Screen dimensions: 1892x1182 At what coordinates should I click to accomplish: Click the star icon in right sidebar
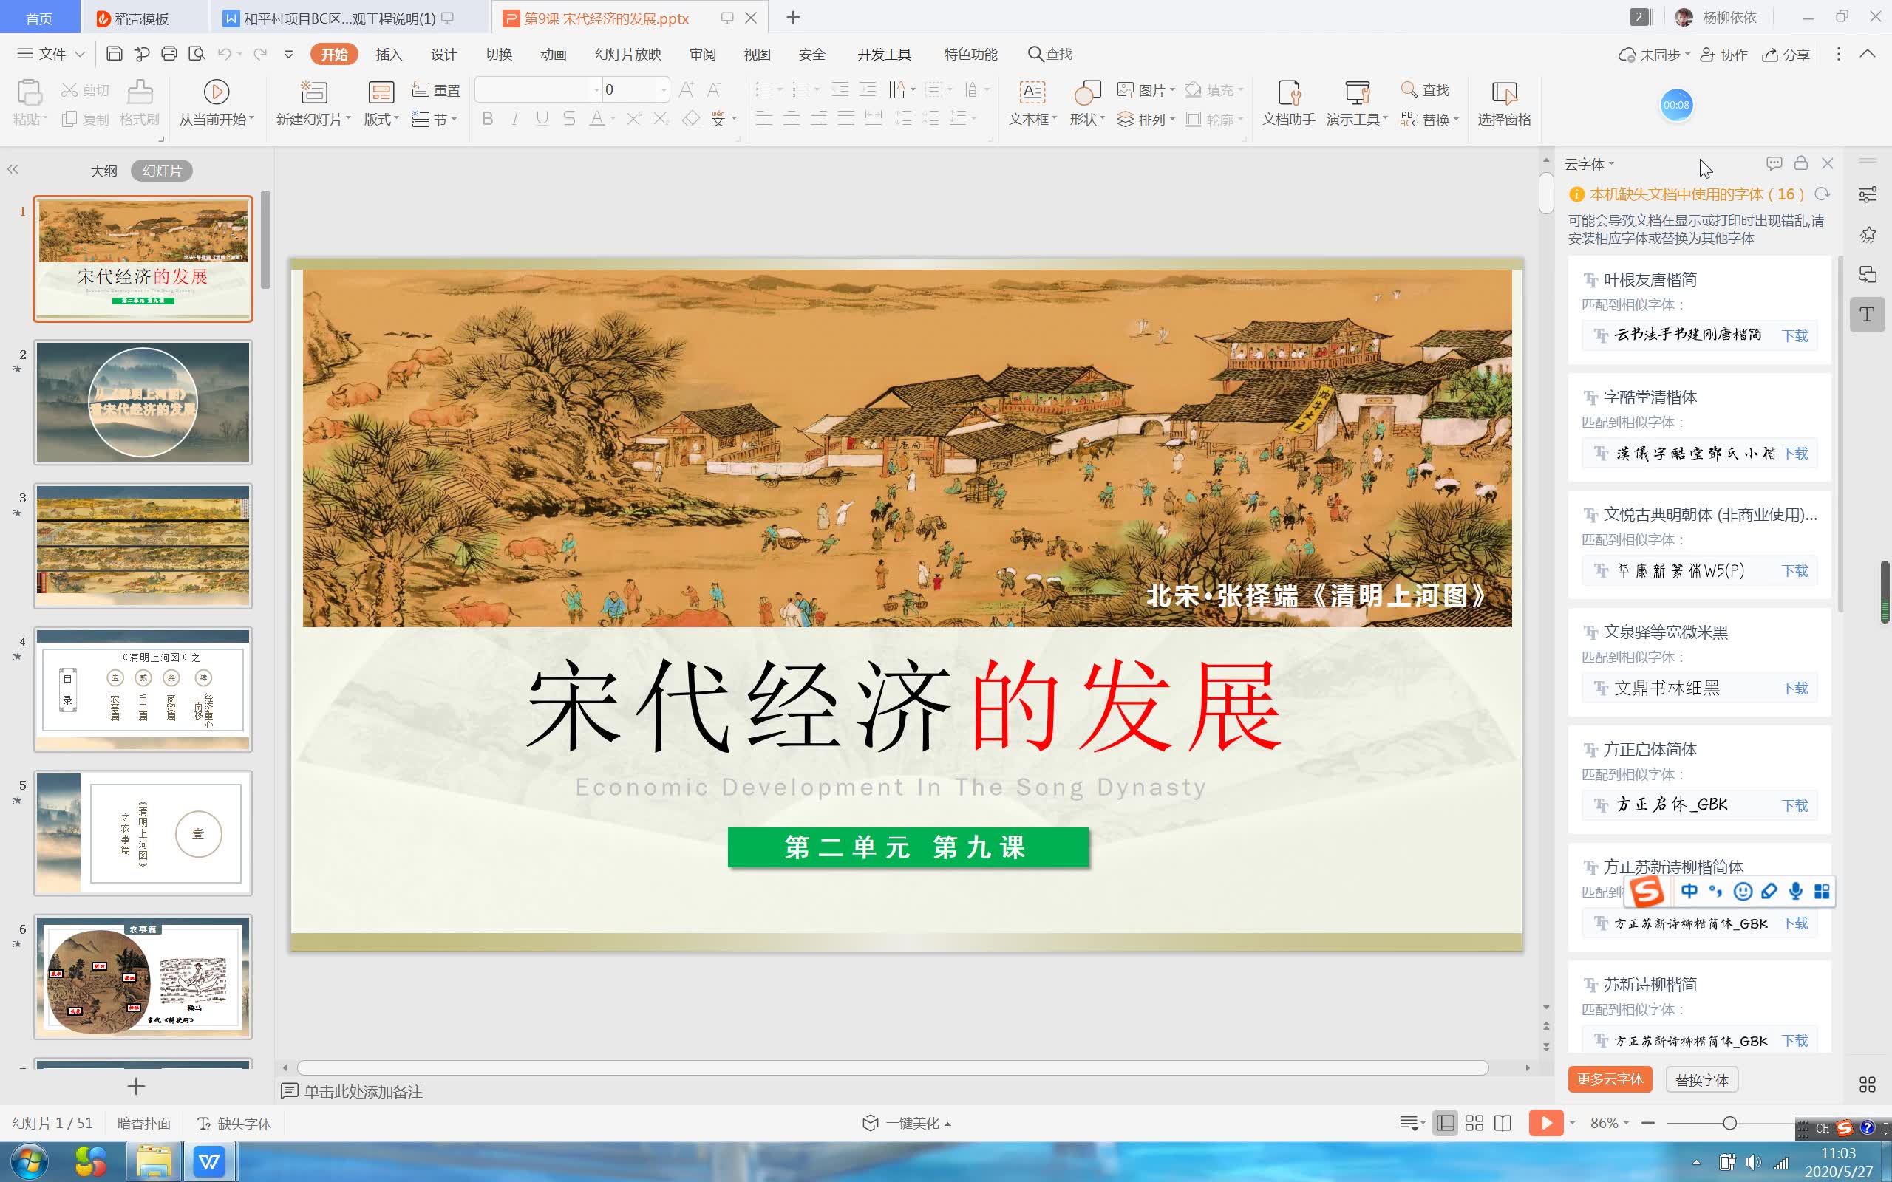tap(1867, 234)
